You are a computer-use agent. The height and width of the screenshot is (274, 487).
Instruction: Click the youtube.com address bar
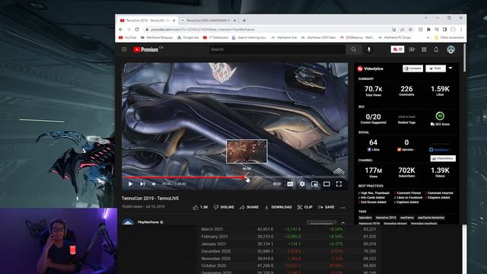(x=267, y=30)
